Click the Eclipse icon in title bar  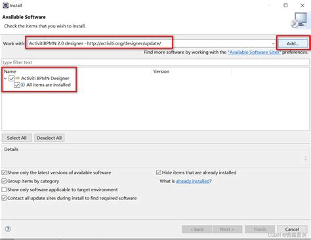(5, 5)
